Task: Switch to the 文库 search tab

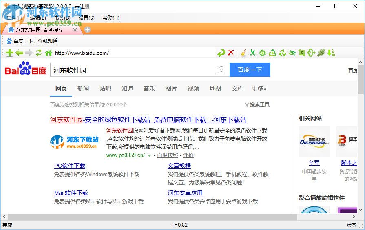Action: 237,88
